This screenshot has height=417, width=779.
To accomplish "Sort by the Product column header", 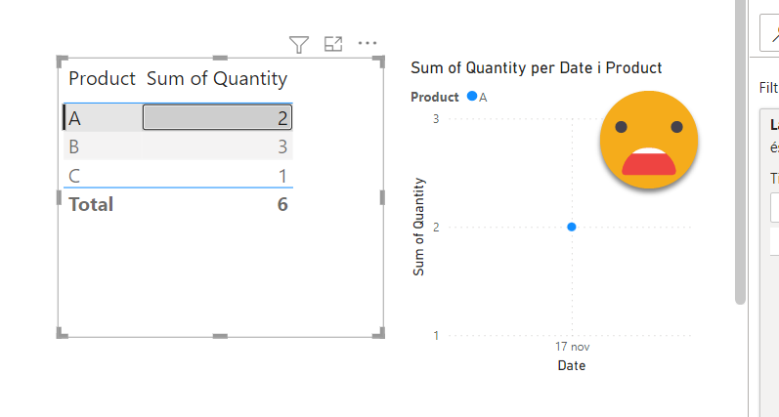I will [102, 79].
